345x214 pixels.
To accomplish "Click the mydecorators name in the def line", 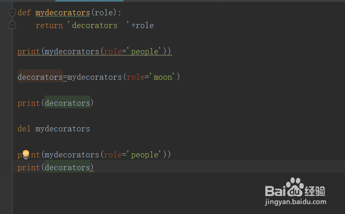I will click(62, 13).
